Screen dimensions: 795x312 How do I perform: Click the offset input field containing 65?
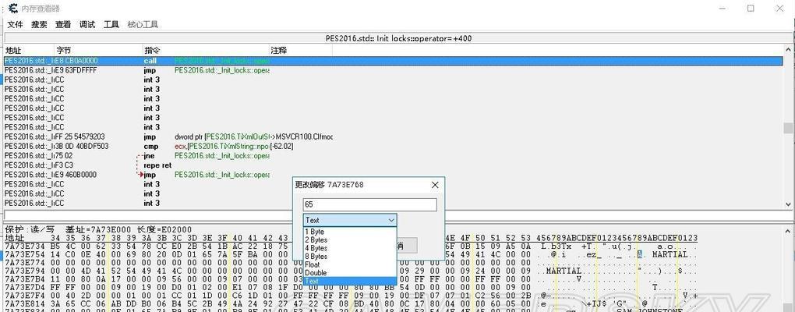(x=369, y=205)
